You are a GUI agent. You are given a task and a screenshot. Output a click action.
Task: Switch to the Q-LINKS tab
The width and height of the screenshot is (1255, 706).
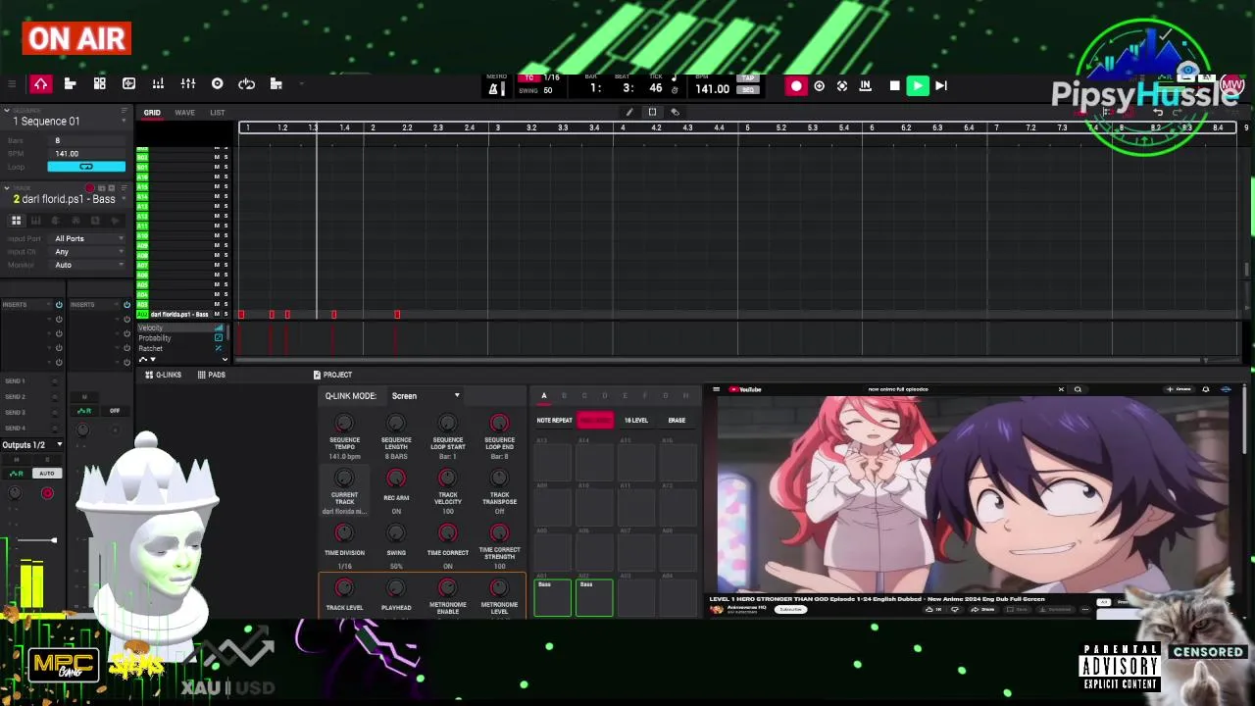163,375
